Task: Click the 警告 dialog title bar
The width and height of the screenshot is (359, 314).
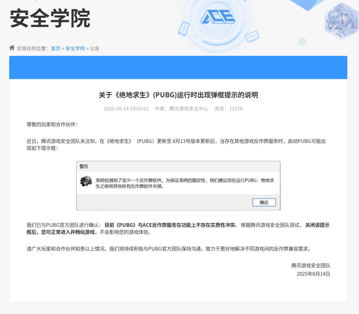Action: 84,166
